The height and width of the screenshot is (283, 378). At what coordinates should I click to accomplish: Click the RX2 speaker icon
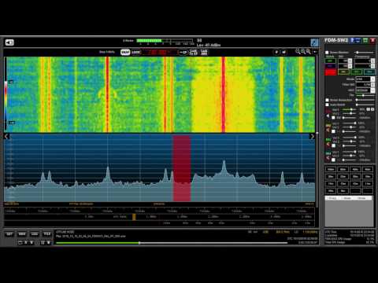pos(328,130)
